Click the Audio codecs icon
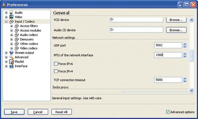198x119 pixels. pyautogui.click(x=17, y=35)
